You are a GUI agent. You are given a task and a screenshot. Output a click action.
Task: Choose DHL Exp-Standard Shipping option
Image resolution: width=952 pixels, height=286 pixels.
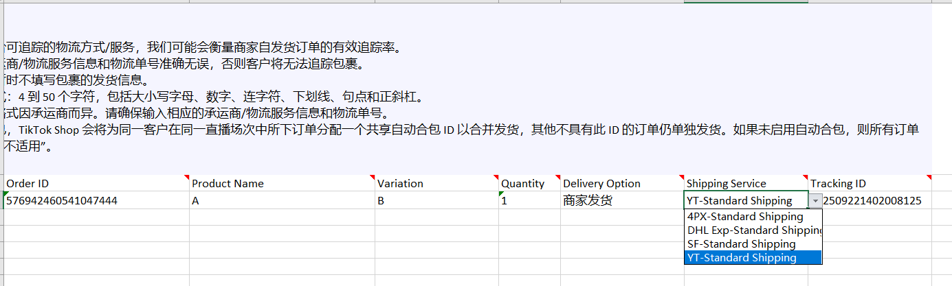click(753, 230)
